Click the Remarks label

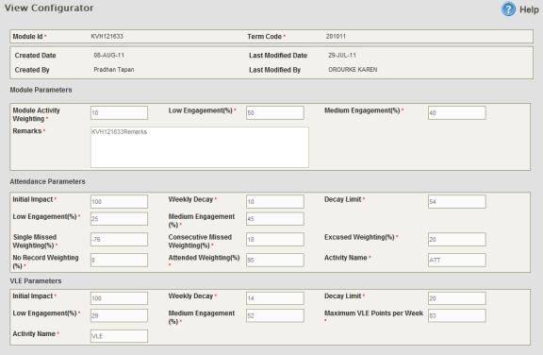(27, 131)
